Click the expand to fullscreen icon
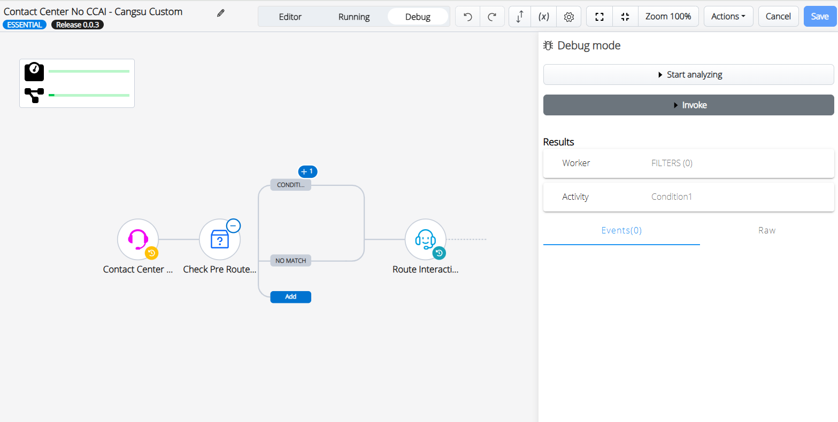The width and height of the screenshot is (838, 422). pyautogui.click(x=599, y=17)
